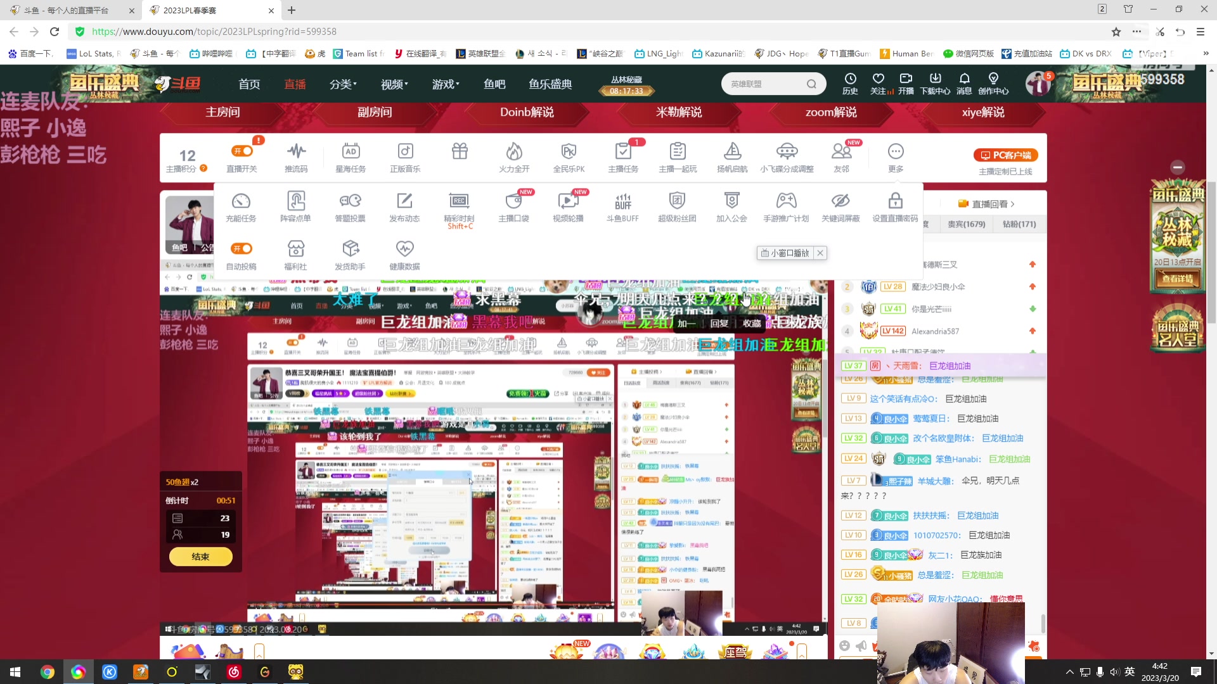Image resolution: width=1217 pixels, height=684 pixels.
Task: Switch to 副房间 tab
Action: coord(375,112)
